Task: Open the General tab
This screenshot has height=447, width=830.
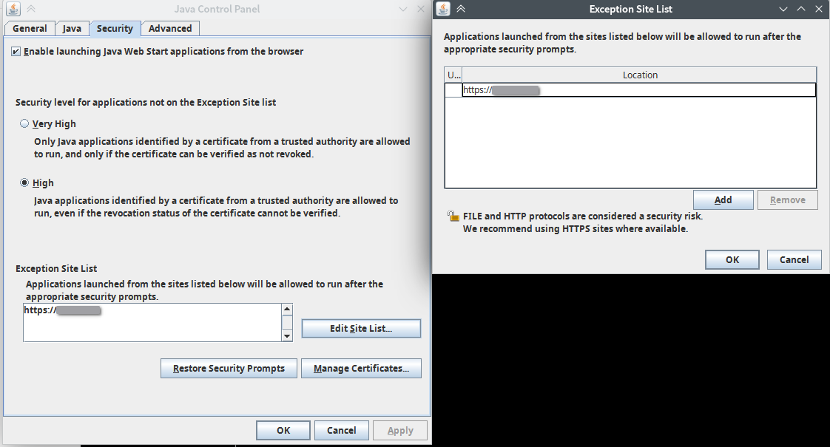Action: point(30,29)
